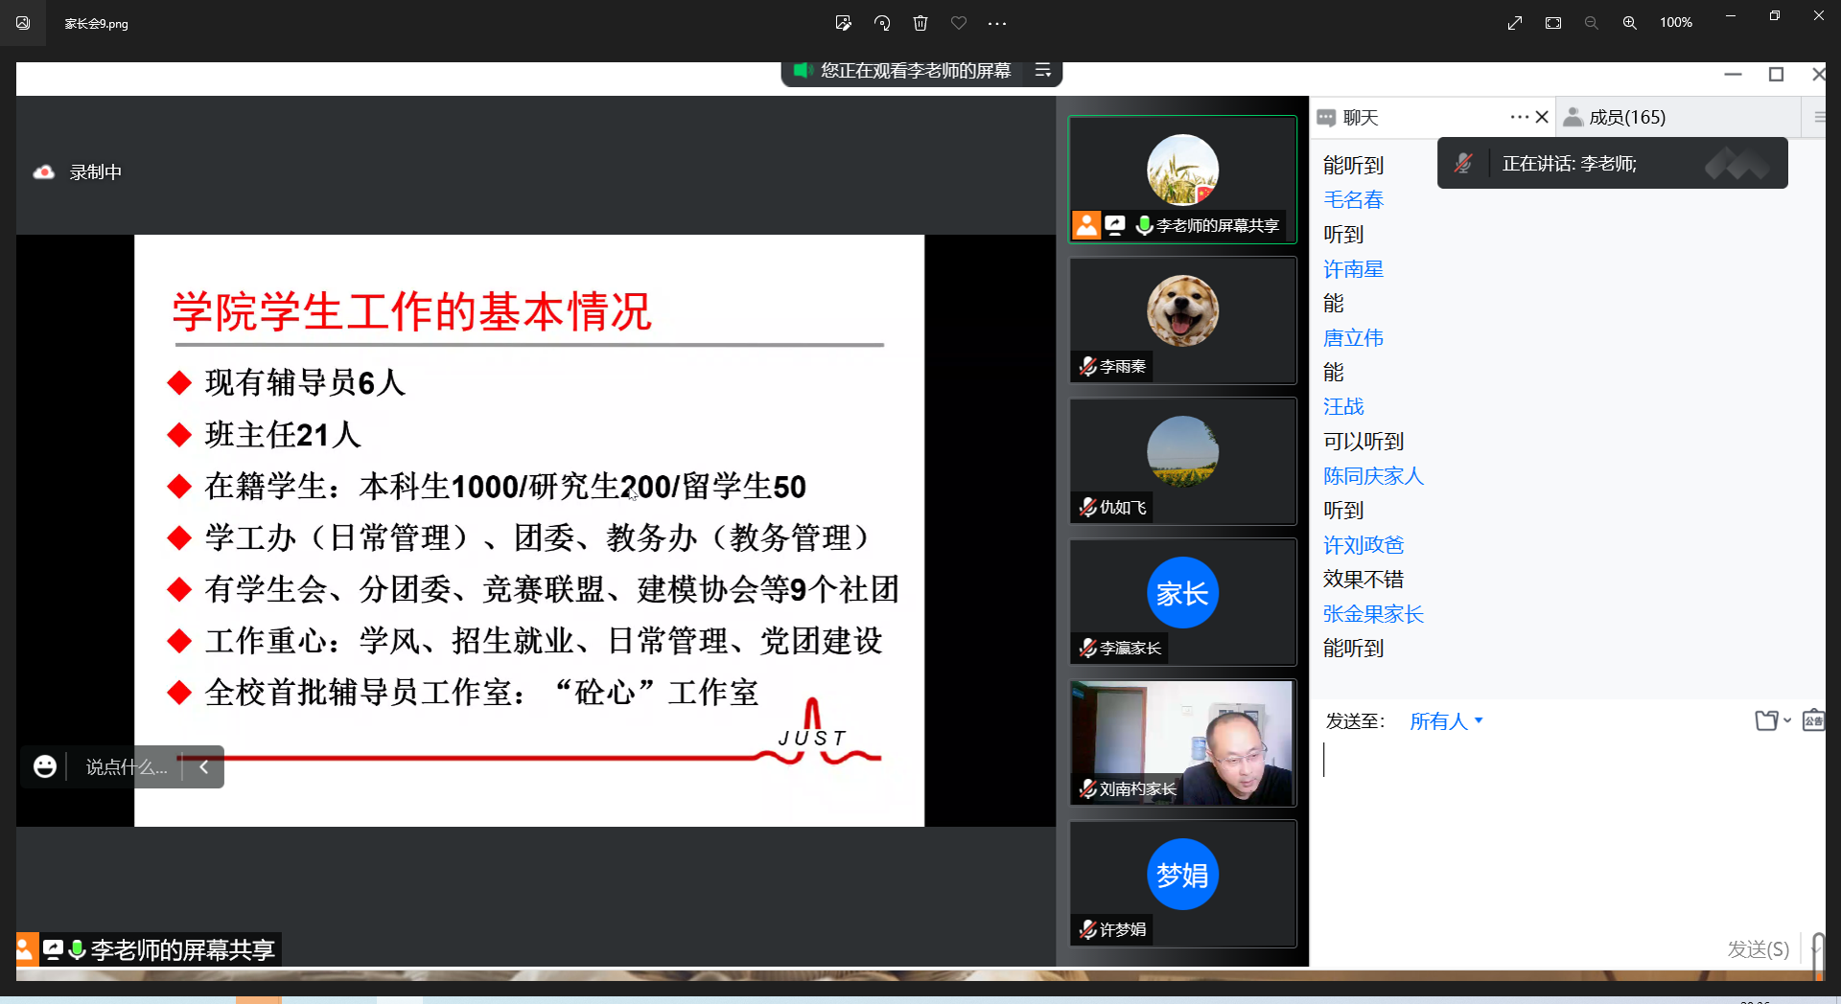Select the 聊天 tab
Viewport: 1841px width, 1004px height.
coord(1360,117)
